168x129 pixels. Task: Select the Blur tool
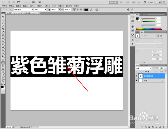point(3,53)
